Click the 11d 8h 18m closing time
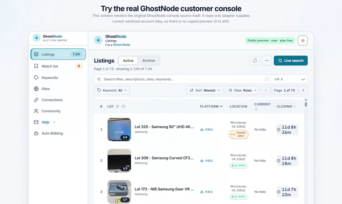The height and width of the screenshot is (204, 342). [287, 161]
